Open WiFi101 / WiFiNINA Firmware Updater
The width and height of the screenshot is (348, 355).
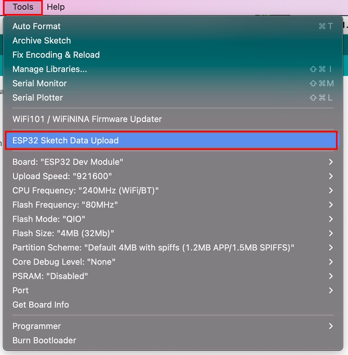pyautogui.click(x=87, y=119)
